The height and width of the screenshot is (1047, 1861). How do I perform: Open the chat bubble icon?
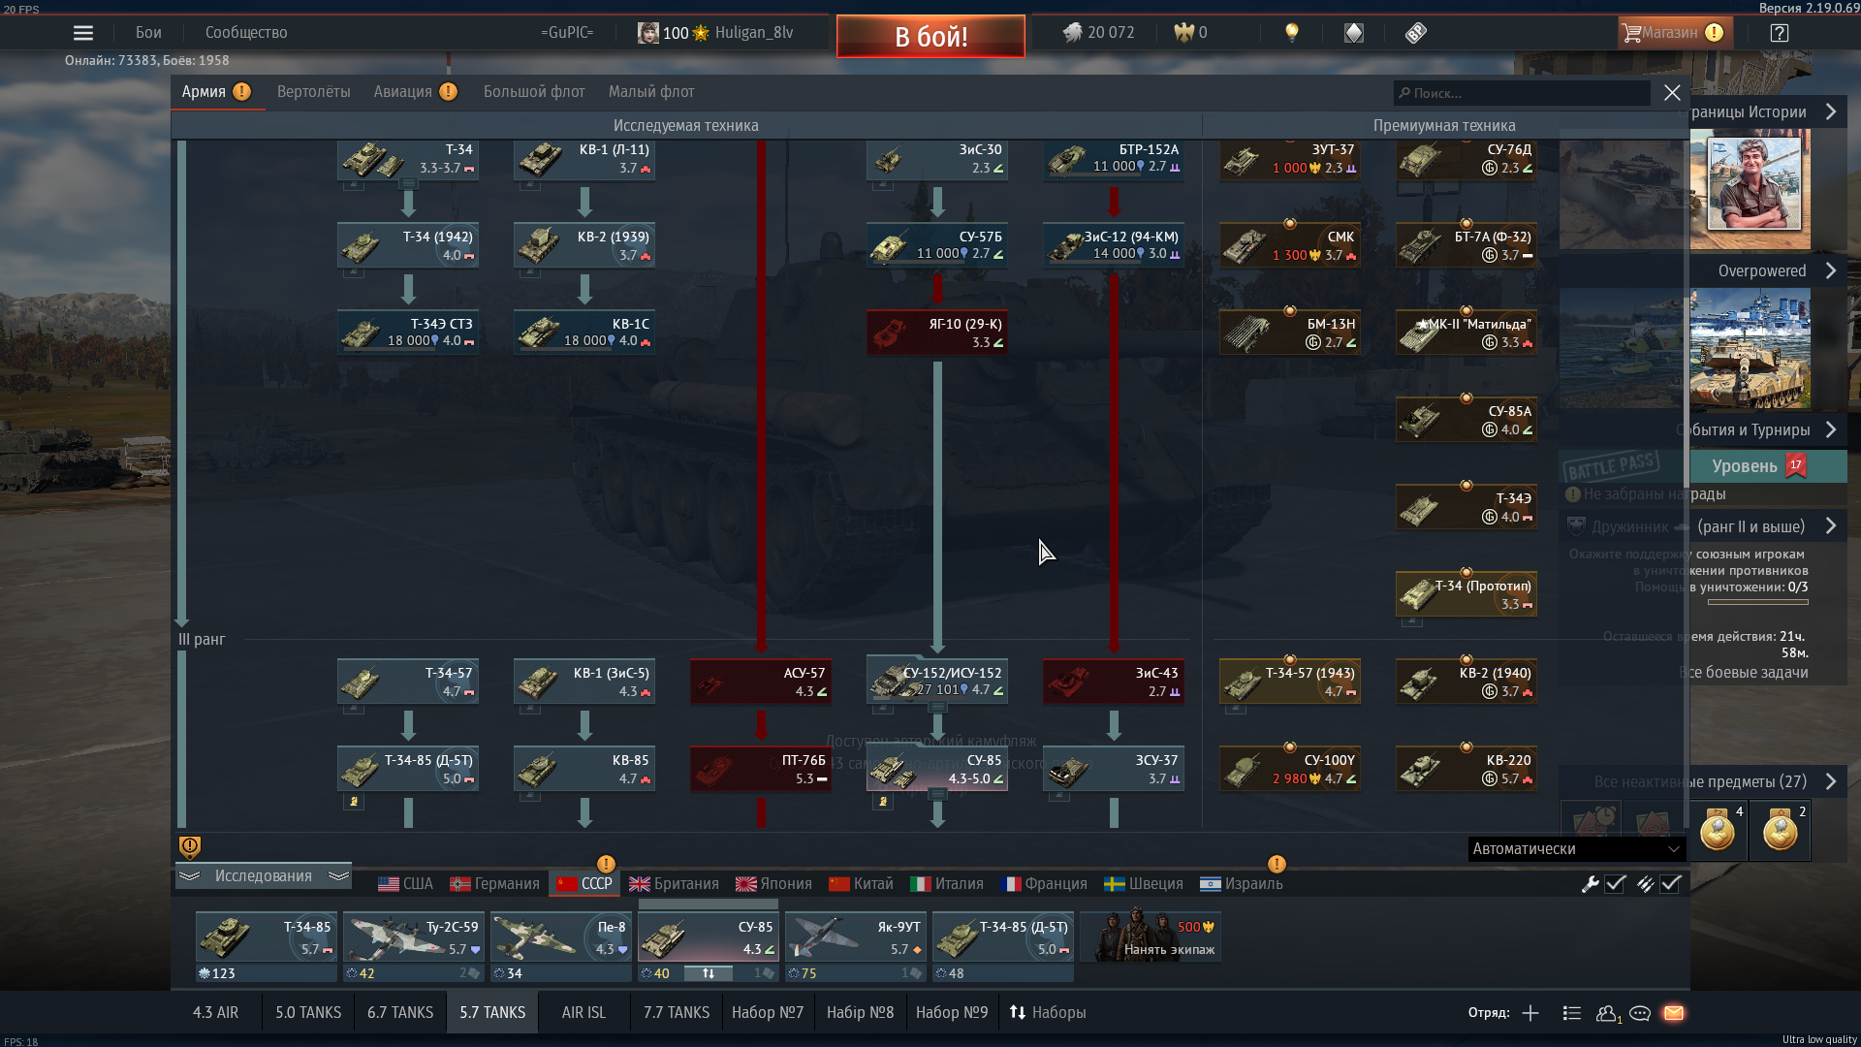(1640, 1013)
